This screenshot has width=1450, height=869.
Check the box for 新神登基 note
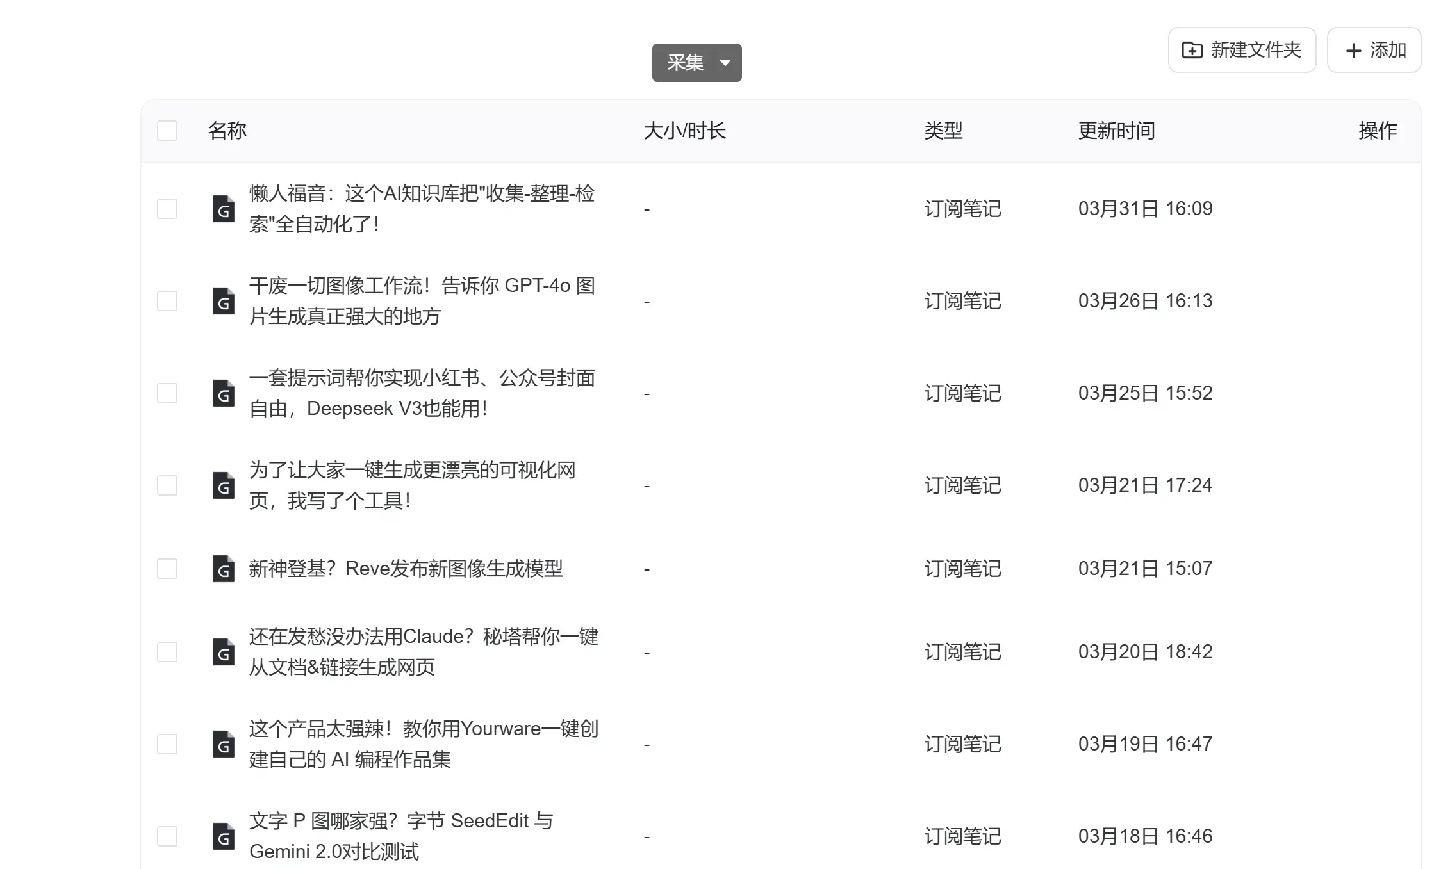point(167,569)
